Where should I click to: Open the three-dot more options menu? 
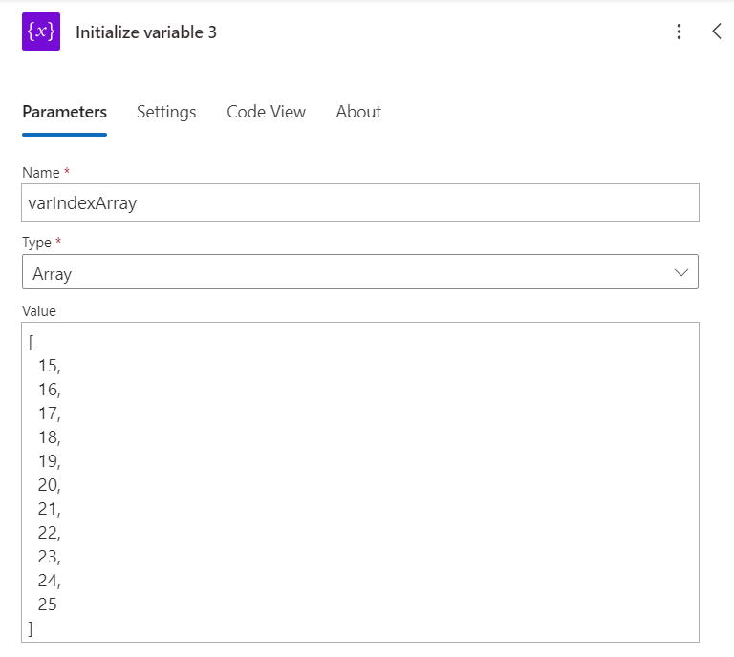679,32
